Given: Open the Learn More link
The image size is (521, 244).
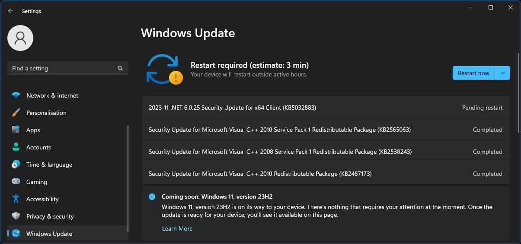Looking at the screenshot, I should pos(177,228).
